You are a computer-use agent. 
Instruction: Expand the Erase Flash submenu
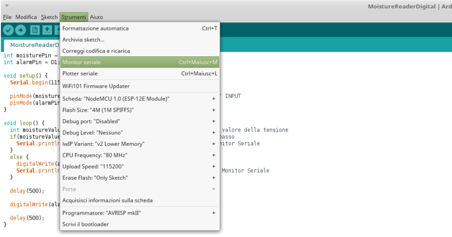pyautogui.click(x=140, y=178)
